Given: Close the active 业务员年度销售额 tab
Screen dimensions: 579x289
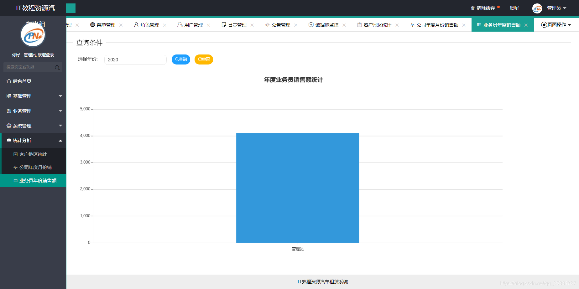Looking at the screenshot, I should pyautogui.click(x=526, y=25).
